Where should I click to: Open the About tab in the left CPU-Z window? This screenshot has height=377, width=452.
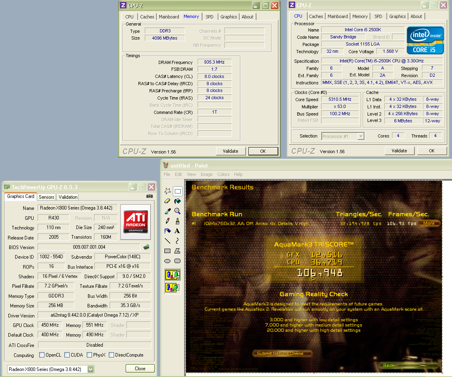click(247, 17)
